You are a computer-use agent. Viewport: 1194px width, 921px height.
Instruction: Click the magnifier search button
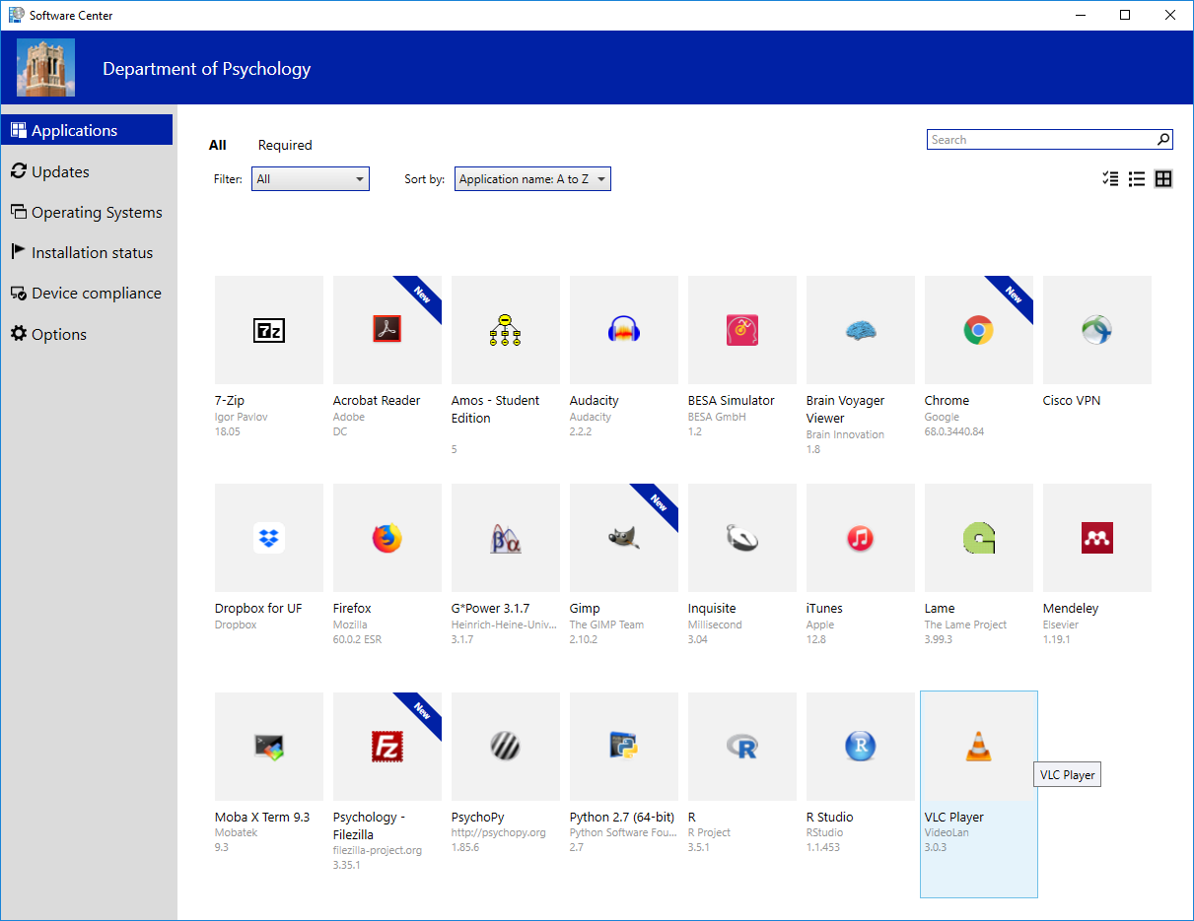1163,140
